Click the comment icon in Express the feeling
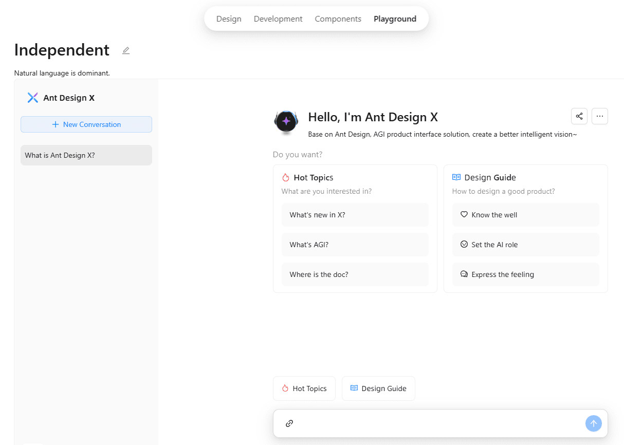Viewport: 624px width, 445px height. [464, 274]
